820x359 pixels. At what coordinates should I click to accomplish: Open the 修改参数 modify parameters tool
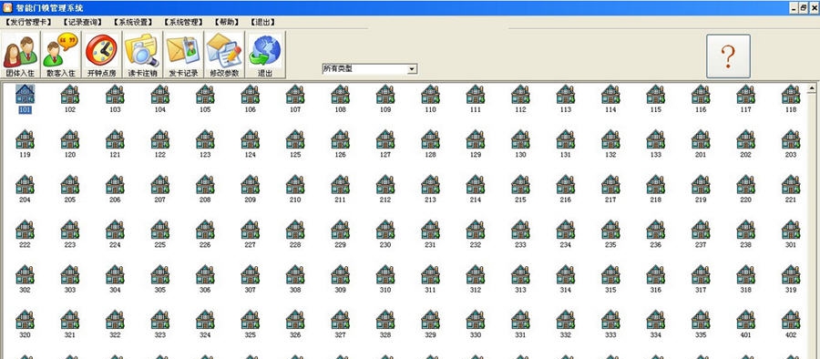pyautogui.click(x=224, y=55)
